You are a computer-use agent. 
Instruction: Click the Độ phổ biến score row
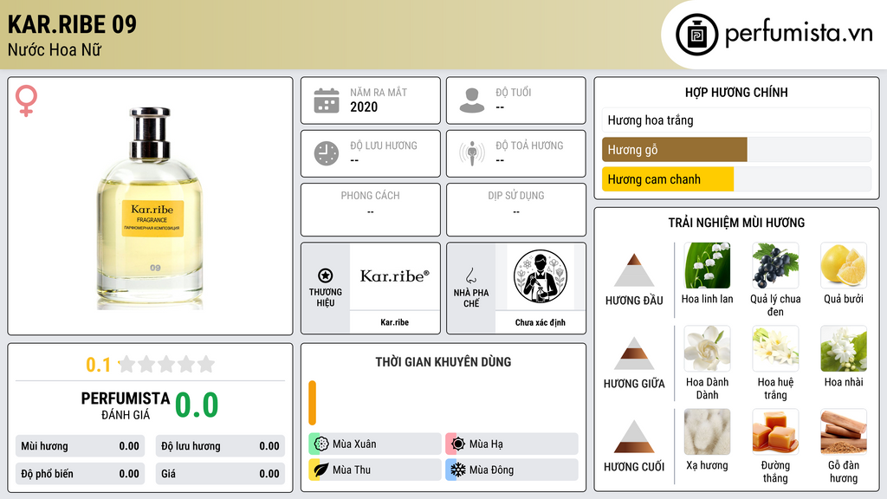click(80, 474)
